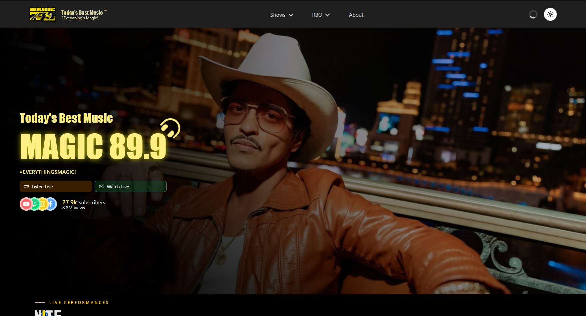Toggle the light/dark theme sun button
586x316 pixels.
[550, 14]
